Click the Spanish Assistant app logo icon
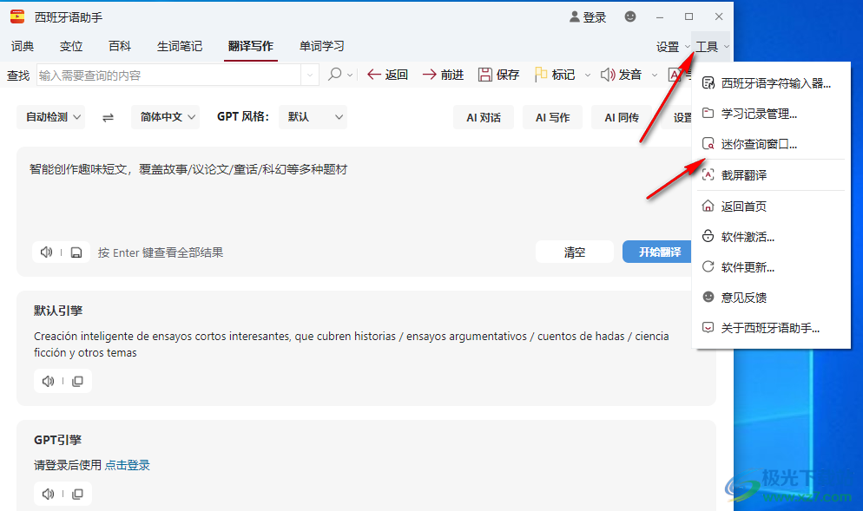The width and height of the screenshot is (863, 511). pyautogui.click(x=17, y=16)
